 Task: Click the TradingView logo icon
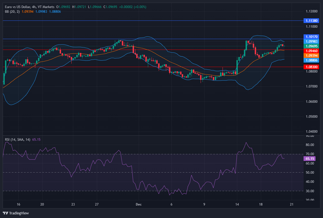coord(5,213)
